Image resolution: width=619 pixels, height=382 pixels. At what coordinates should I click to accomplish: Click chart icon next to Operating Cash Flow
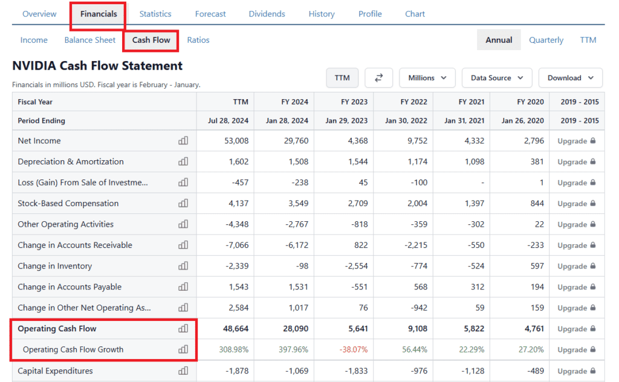[x=183, y=329]
